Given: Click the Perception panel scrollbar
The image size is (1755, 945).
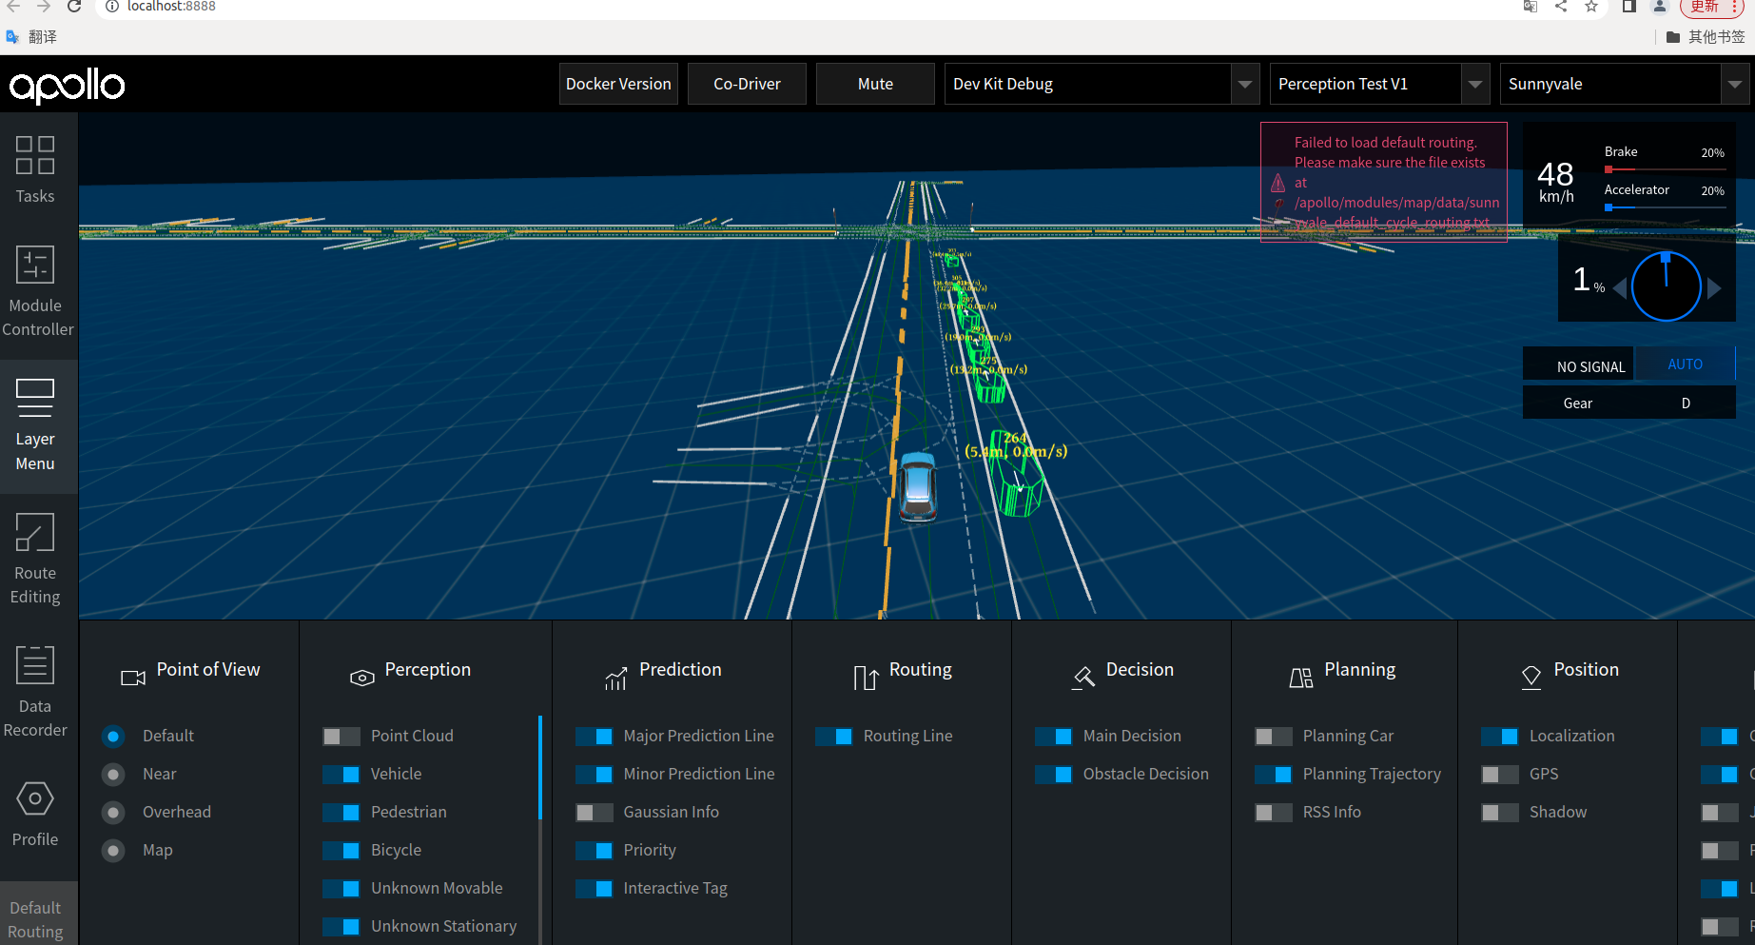Looking at the screenshot, I should [x=539, y=768].
